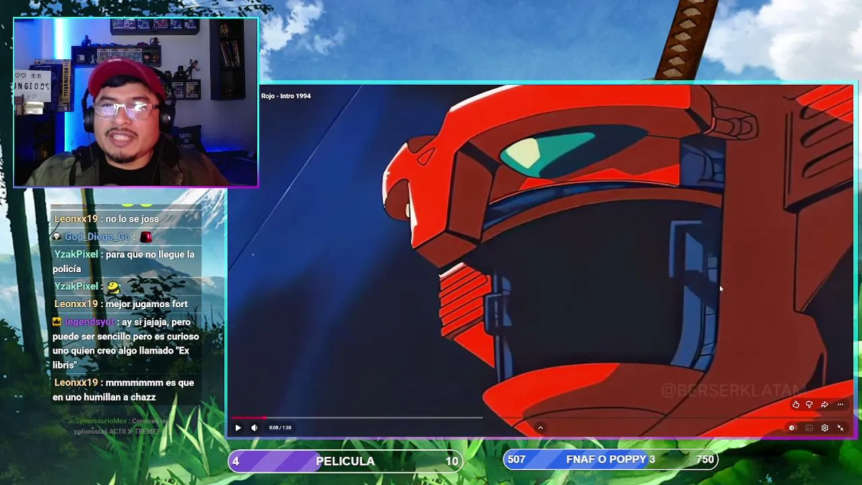Viewport: 862px width, 485px height.
Task: Exit fullscreen with the collapse arrows icon
Action: point(840,428)
